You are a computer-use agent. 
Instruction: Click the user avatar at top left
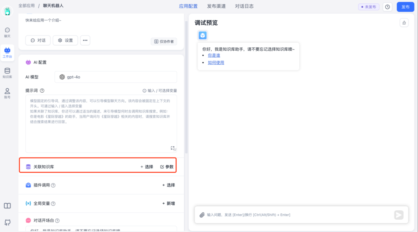click(x=7, y=11)
